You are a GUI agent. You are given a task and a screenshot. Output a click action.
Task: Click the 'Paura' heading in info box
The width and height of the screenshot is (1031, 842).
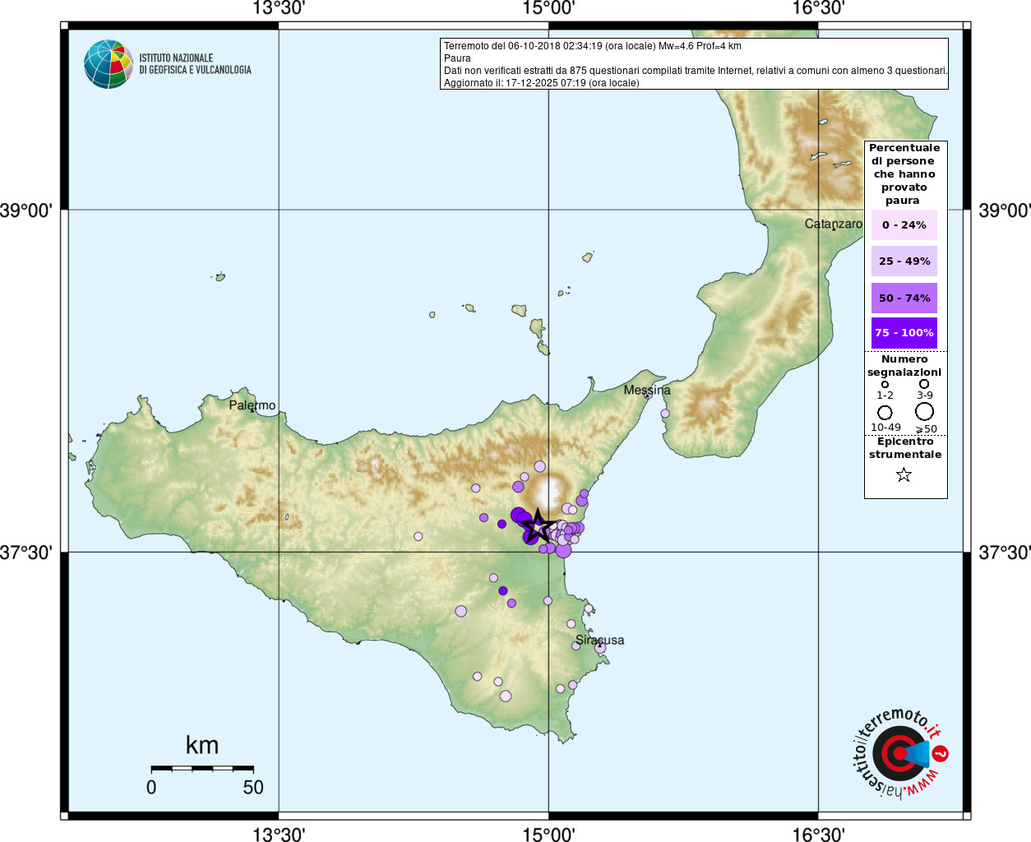pos(457,58)
